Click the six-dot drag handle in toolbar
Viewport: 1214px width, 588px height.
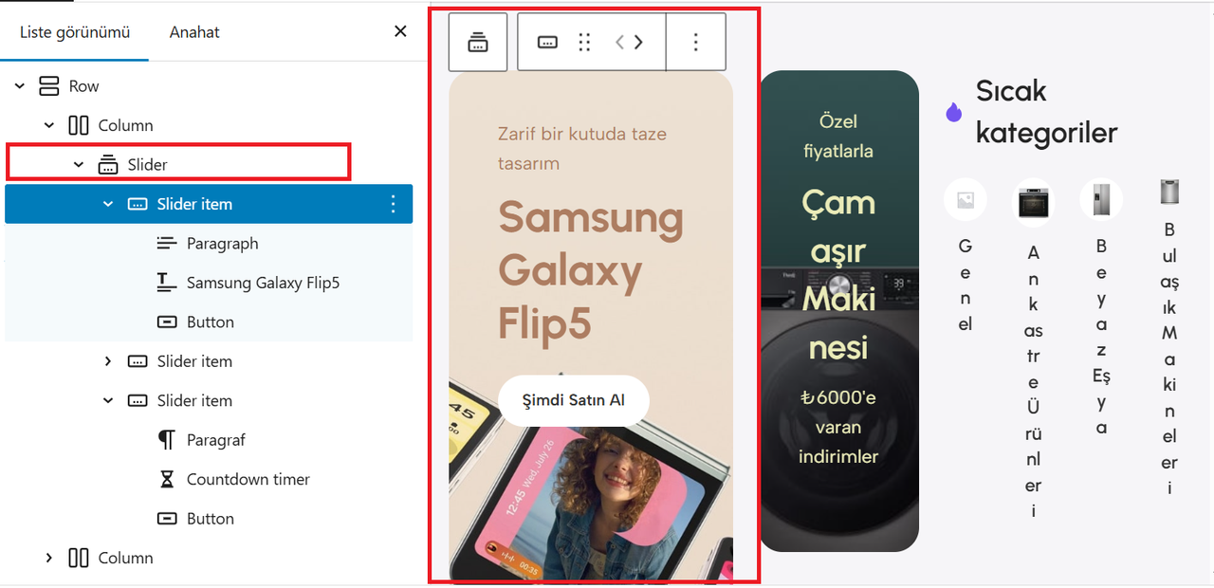(585, 42)
